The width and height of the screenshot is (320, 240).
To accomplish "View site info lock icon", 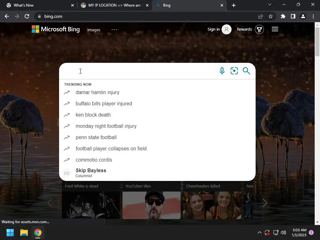I will pyautogui.click(x=39, y=16).
